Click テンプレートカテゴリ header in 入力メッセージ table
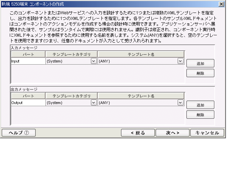Image resolution: width=249 pixels, height=176 pixels. 71,54
